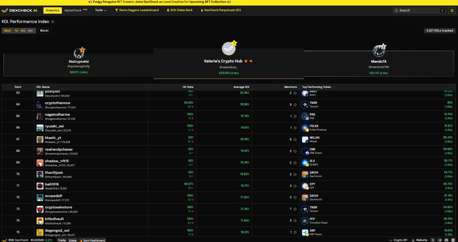Click the OMI token icon
The image size is (458, 242).
[x=305, y=151]
